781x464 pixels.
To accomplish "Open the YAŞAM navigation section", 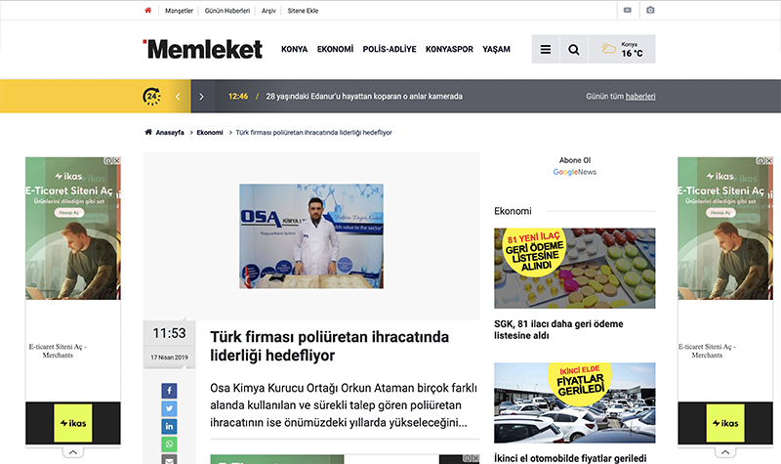I will (x=496, y=50).
